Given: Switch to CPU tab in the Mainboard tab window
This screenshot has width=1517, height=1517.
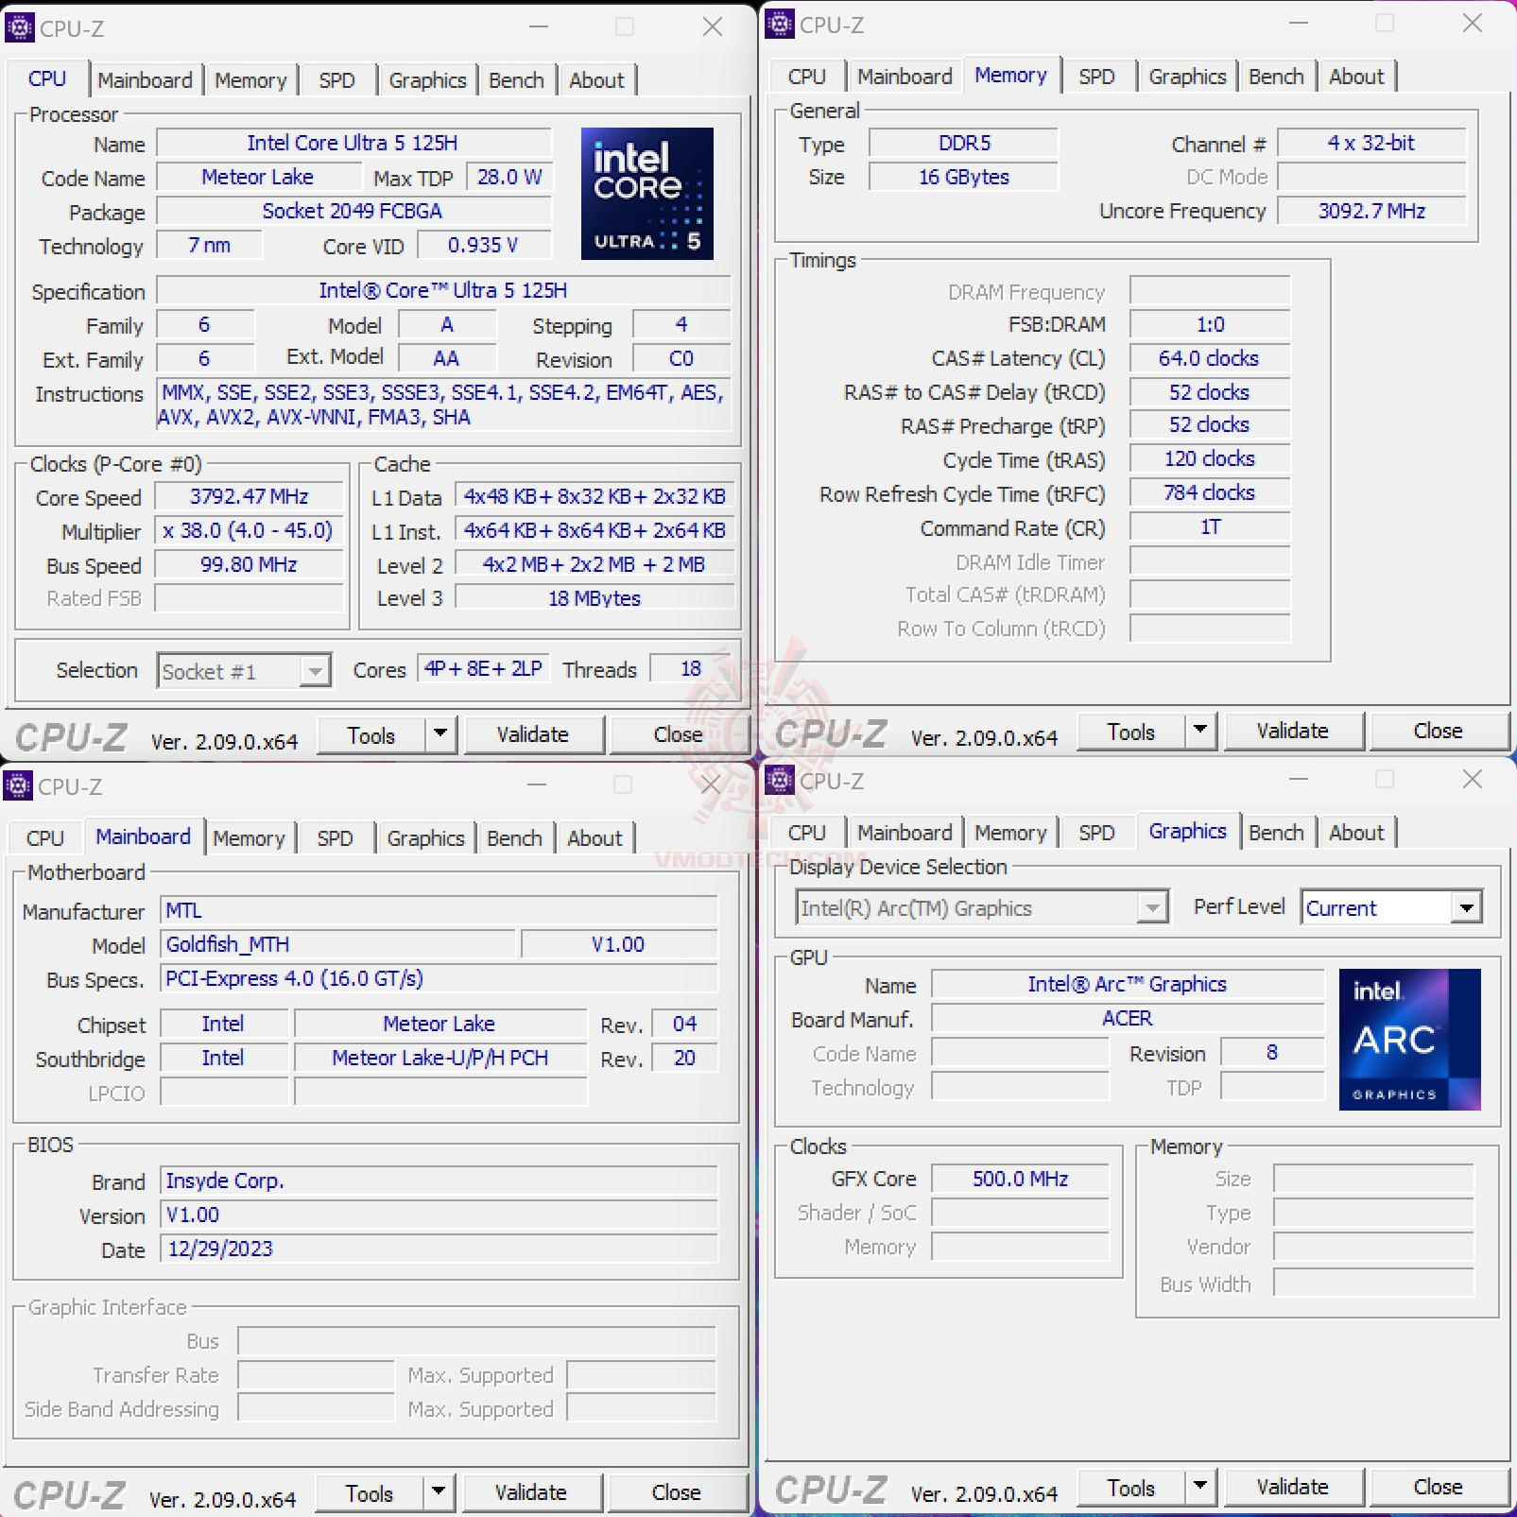Looking at the screenshot, I should 45,838.
